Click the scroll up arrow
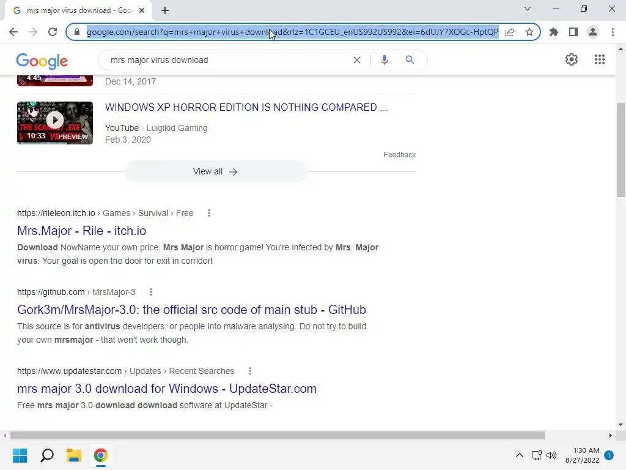 (x=620, y=49)
